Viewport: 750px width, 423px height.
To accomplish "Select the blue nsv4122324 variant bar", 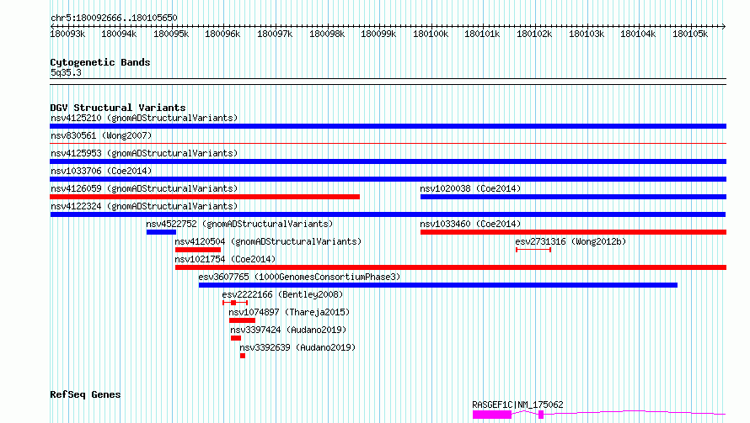I will click(x=388, y=214).
